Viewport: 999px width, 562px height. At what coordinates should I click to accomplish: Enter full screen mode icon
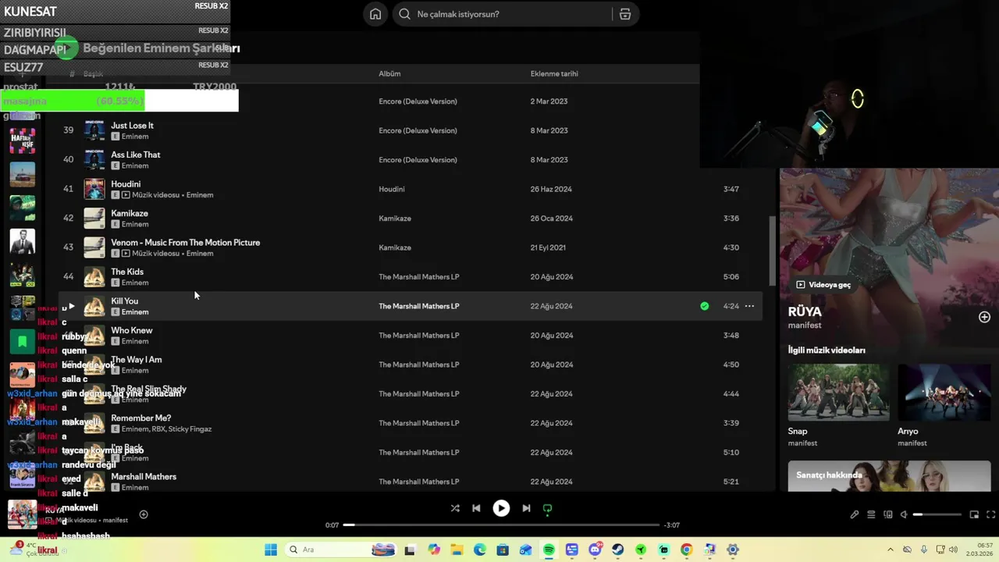click(x=991, y=514)
